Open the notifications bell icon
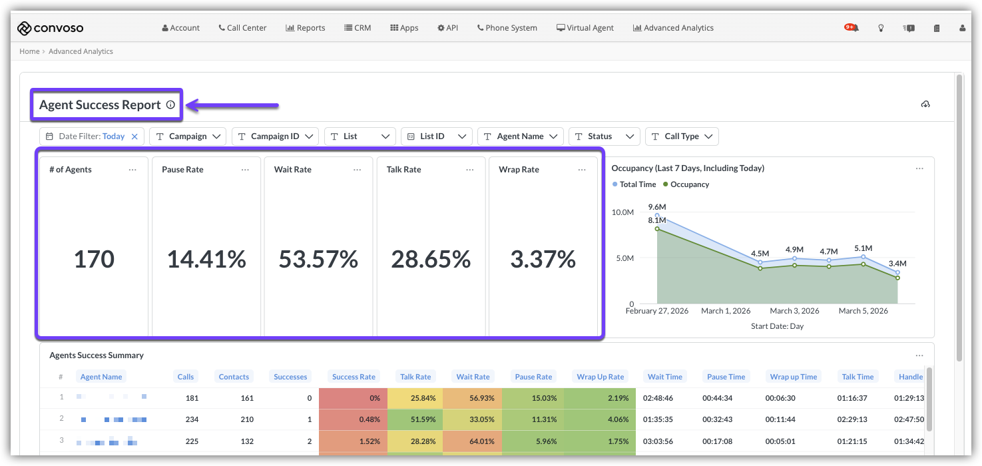Image resolution: width=982 pixels, height=466 pixels. [x=852, y=28]
